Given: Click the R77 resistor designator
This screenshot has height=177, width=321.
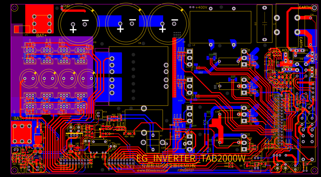Looking at the screenshot, I should [x=112, y=134].
